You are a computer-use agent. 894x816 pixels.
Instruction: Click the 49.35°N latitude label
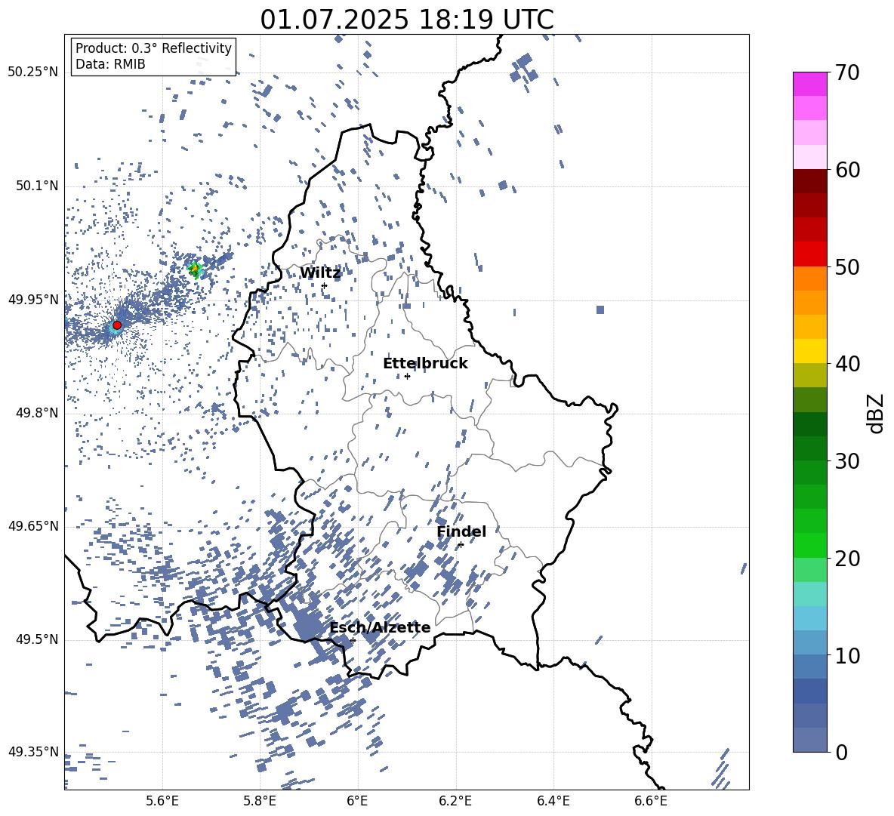[33, 752]
